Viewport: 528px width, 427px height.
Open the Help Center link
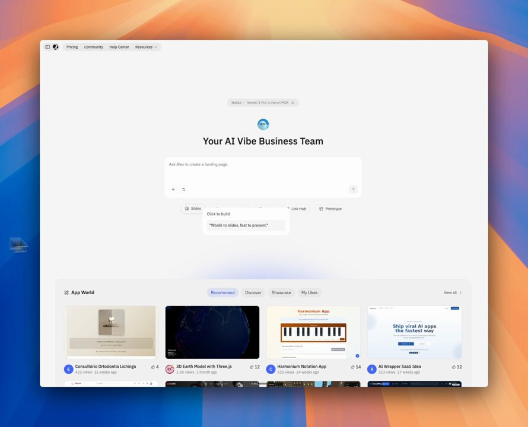tap(119, 47)
